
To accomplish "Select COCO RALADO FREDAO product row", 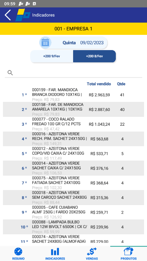I will pyautogui.click(x=73, y=124).
